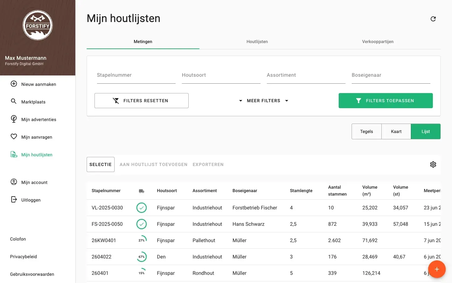Click stapelnummer 260401

click(x=100, y=273)
